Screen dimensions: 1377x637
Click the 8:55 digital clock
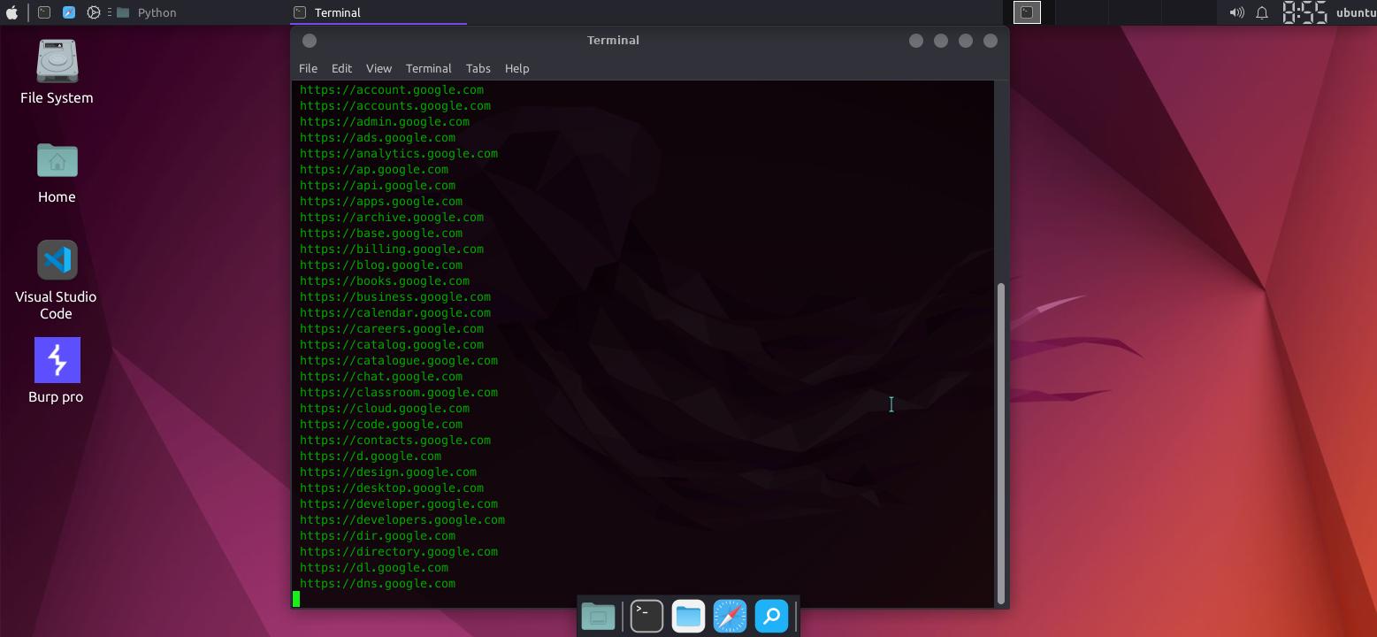[x=1304, y=12]
